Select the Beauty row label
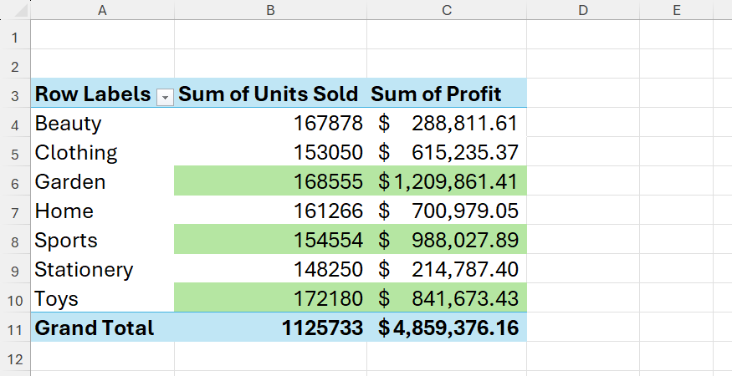 68,124
